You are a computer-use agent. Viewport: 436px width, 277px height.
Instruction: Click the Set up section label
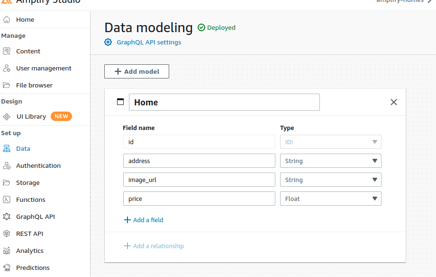[11, 133]
